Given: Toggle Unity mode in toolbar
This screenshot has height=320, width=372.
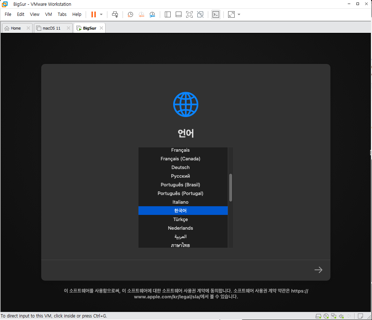Looking at the screenshot, I should click(200, 14).
